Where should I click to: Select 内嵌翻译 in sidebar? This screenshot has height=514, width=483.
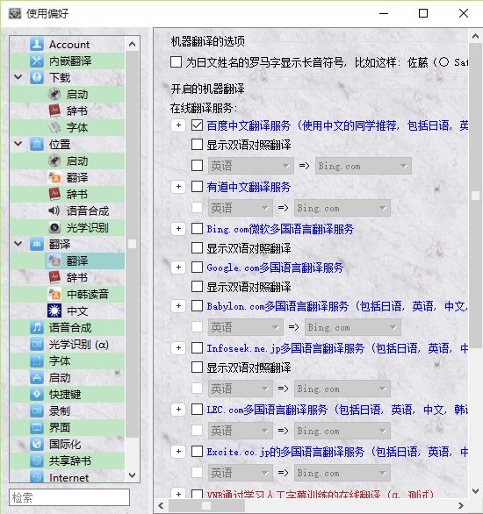point(70,61)
